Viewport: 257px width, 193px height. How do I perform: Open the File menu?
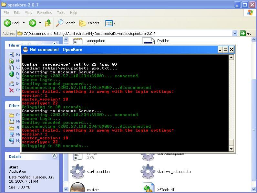click(x=6, y=13)
